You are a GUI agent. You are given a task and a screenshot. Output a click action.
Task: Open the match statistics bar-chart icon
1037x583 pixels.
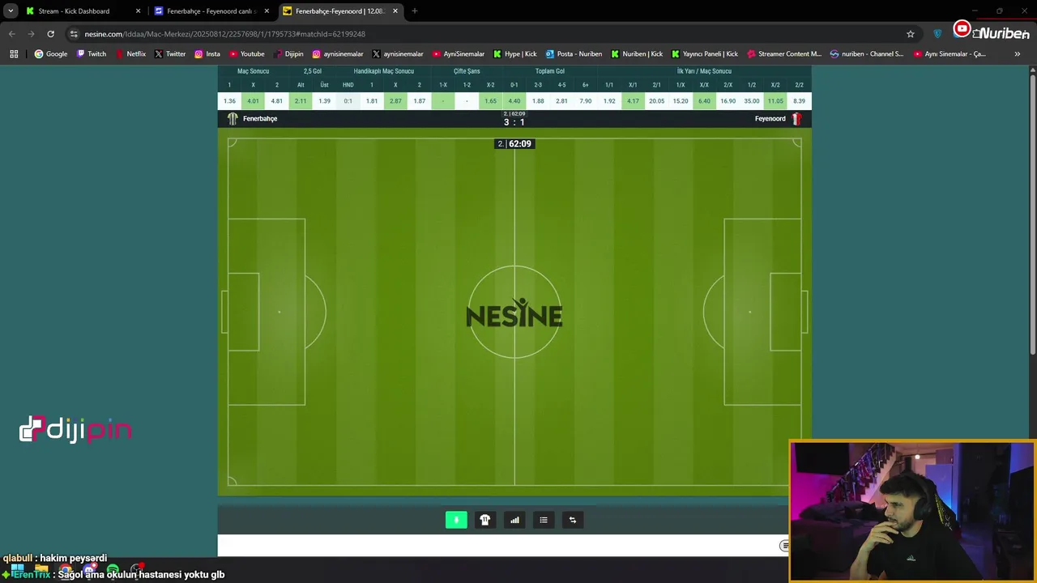(x=514, y=520)
